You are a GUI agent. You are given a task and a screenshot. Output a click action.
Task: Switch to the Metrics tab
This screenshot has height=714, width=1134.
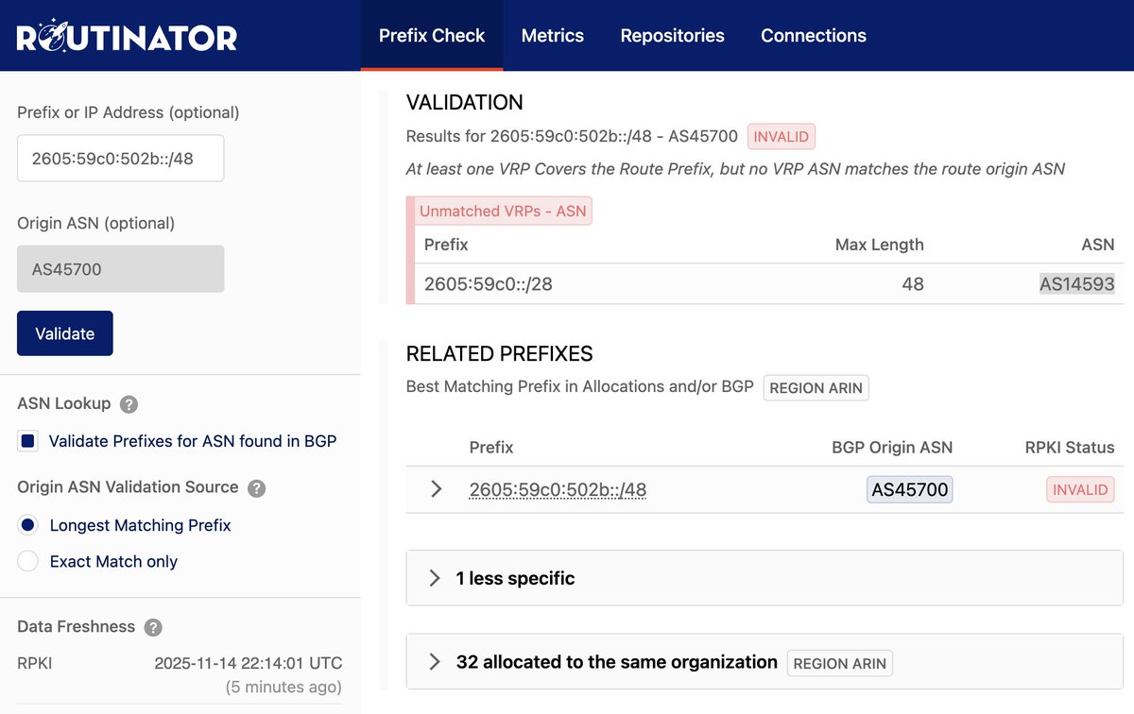coord(553,36)
